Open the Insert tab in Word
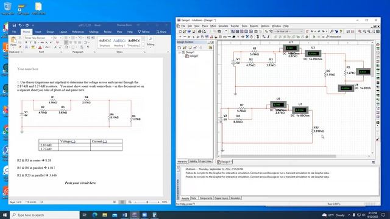 tap(38, 32)
